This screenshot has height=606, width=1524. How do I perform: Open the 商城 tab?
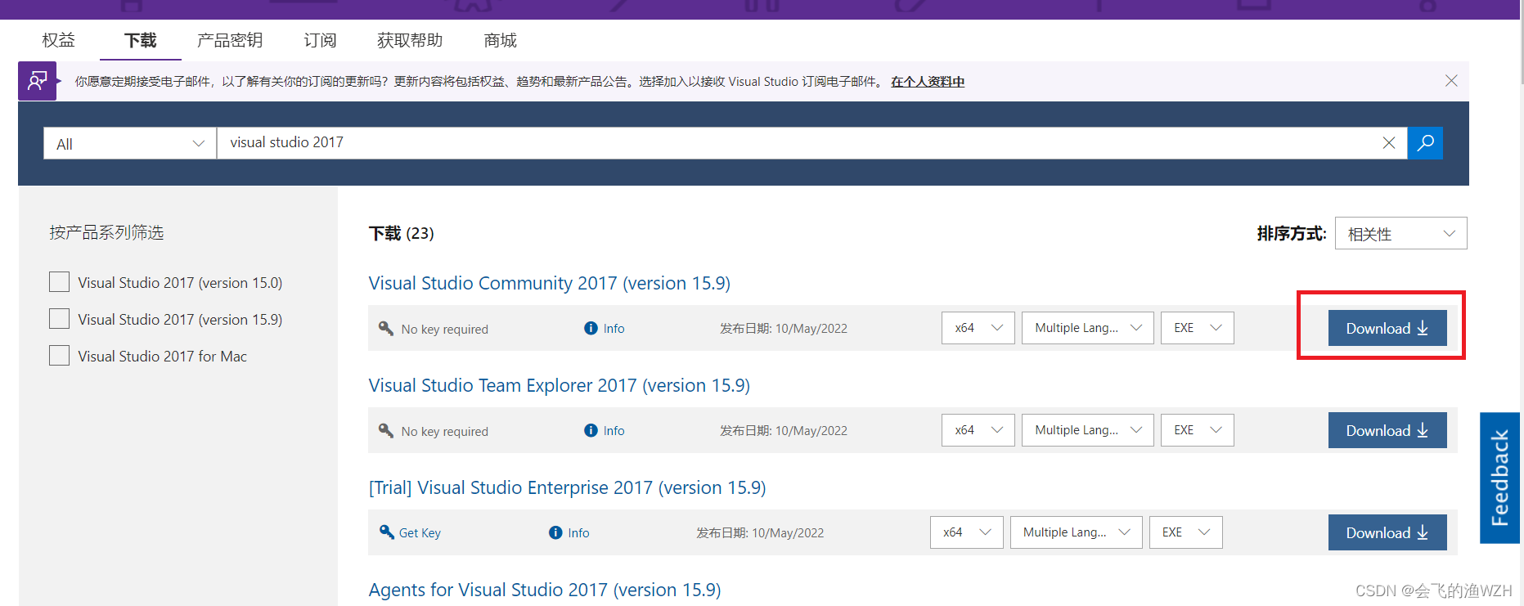click(x=500, y=40)
